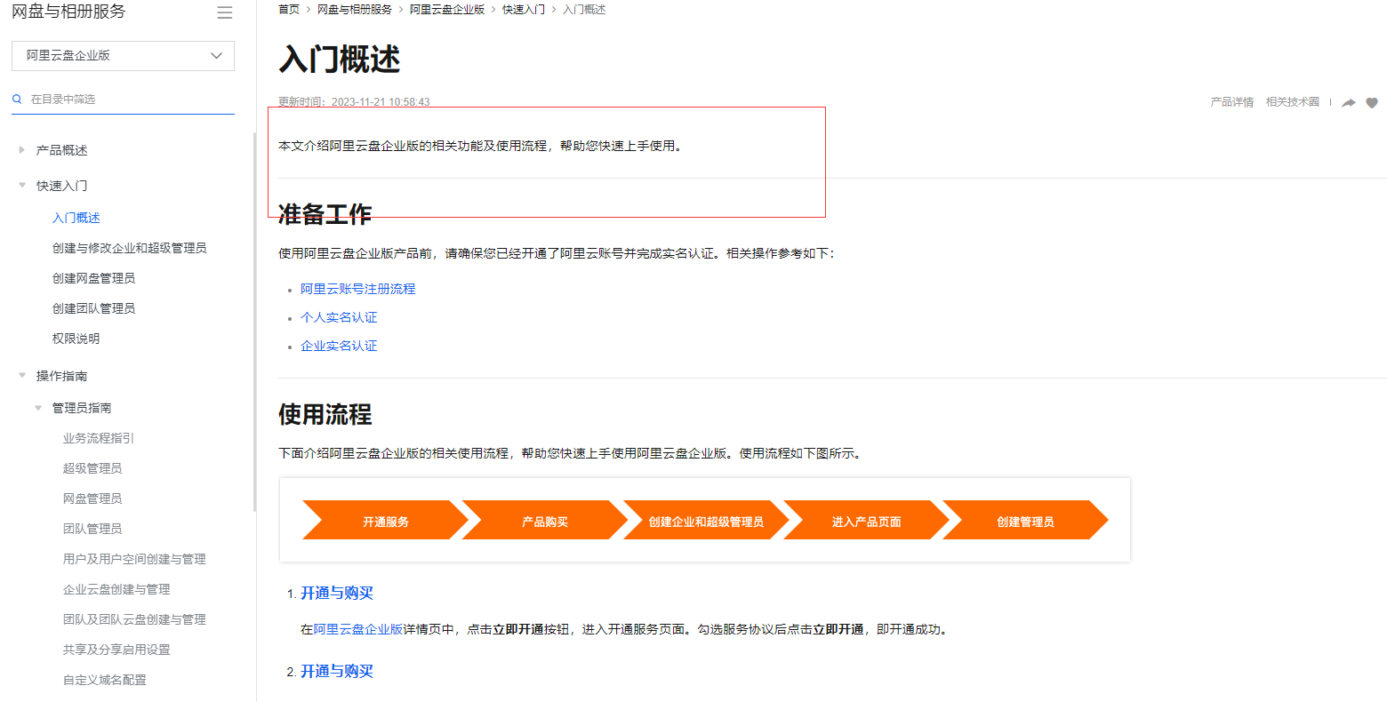The width and height of the screenshot is (1387, 702).
Task: Open step 2 开通与购买 heading link
Action: coord(337,671)
